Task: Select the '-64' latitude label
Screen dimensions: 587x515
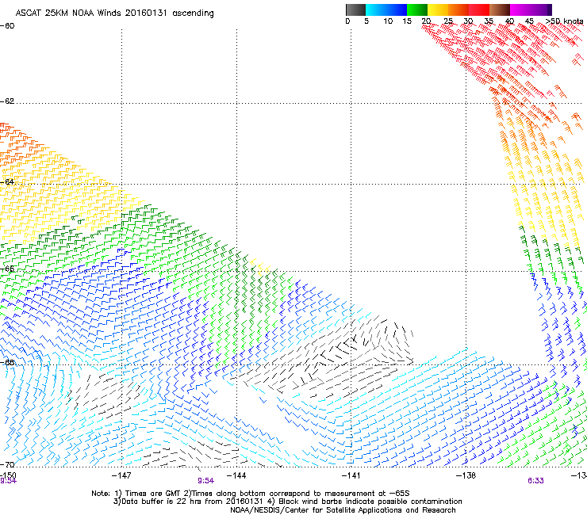Action: [7, 182]
